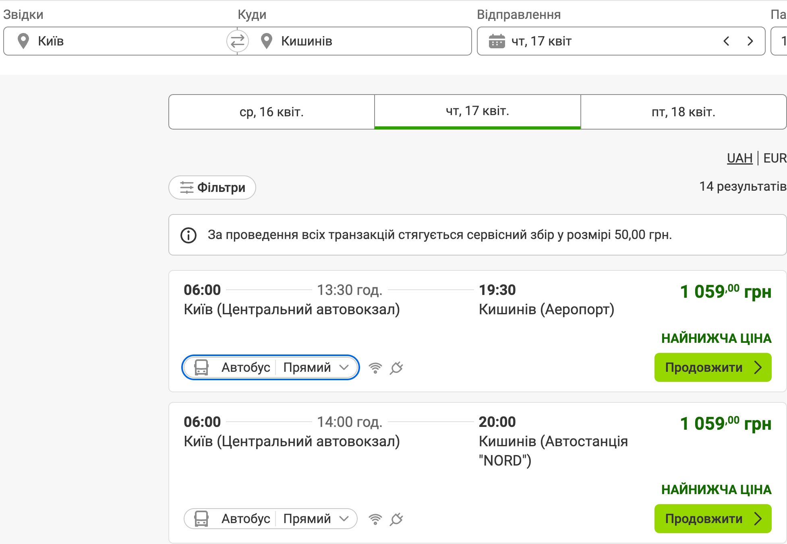Viewport: 787px width, 544px height.
Task: Click power outlet icon on 19:30 arrival trip
Action: [x=396, y=368]
